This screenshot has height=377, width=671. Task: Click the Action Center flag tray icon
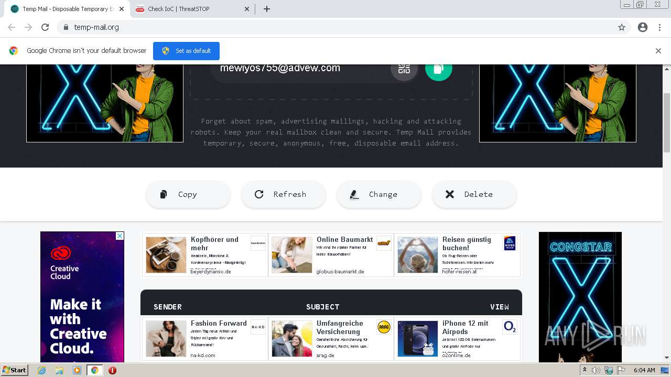(x=621, y=370)
